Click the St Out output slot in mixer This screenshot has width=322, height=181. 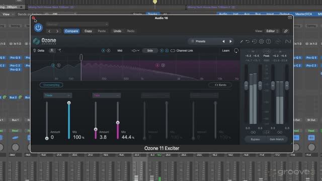tap(311, 120)
